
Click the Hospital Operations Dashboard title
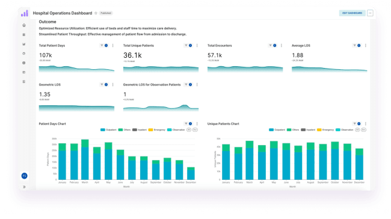pyautogui.click(x=63, y=13)
